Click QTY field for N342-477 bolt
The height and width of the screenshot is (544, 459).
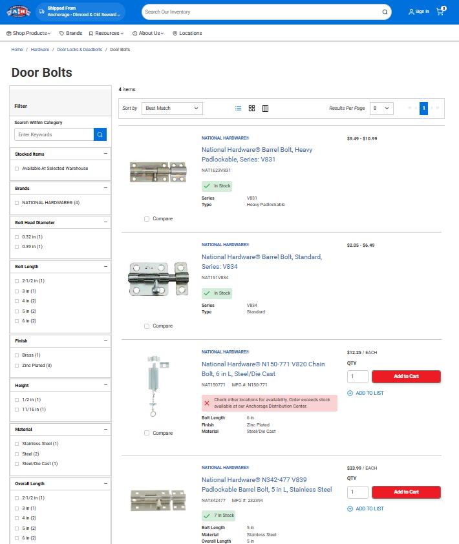[x=358, y=492]
